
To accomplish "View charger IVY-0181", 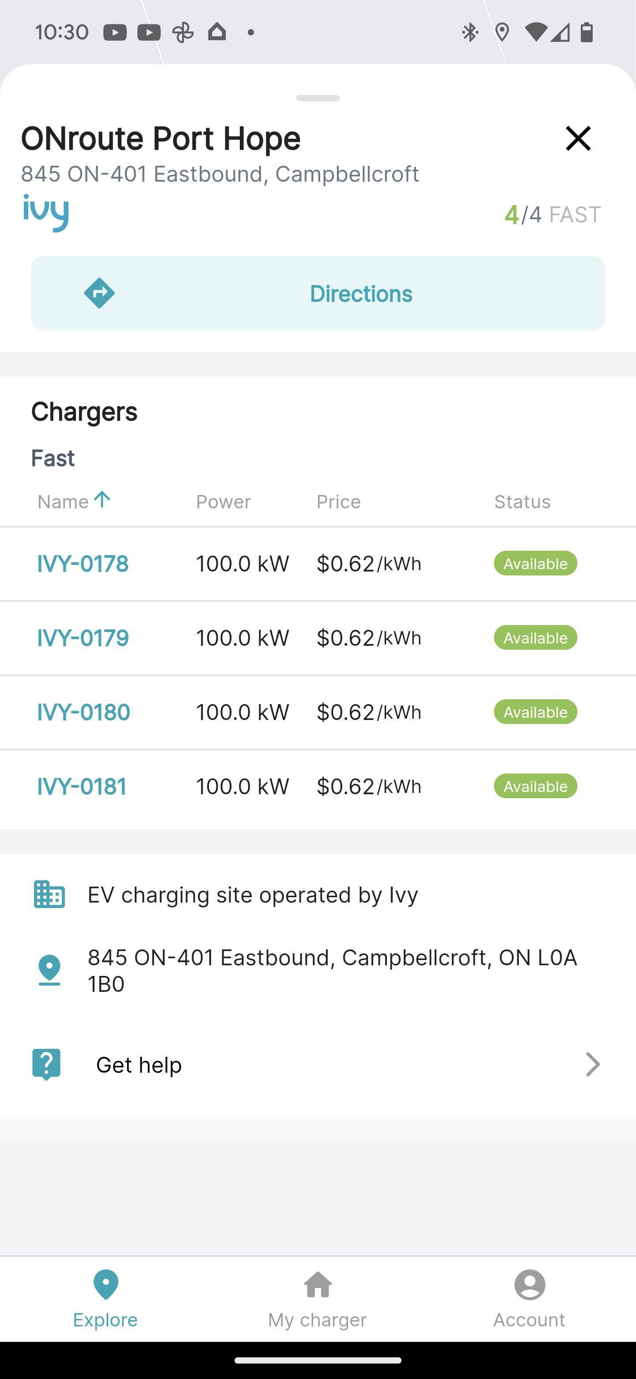I will [x=82, y=787].
